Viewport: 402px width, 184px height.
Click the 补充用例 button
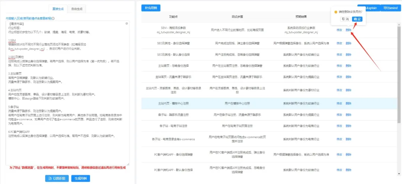click(x=151, y=8)
